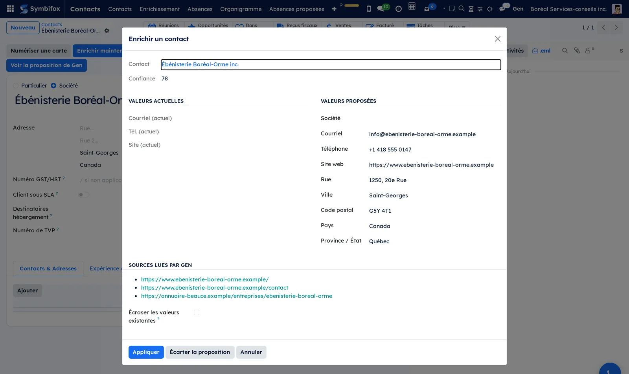629x374 pixels.
Task: Click the plus icon after Absences proposées
Action: coord(334,9)
